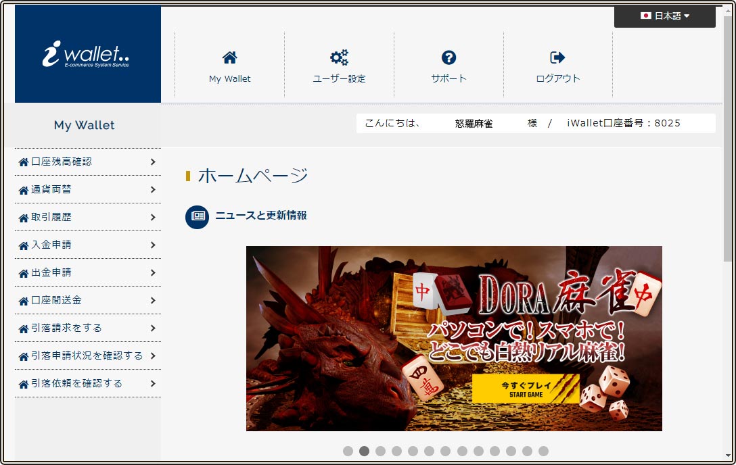This screenshot has width=736, height=465.
Task: Expand the 口座残高確認 chevron arrow
Action: click(x=153, y=162)
